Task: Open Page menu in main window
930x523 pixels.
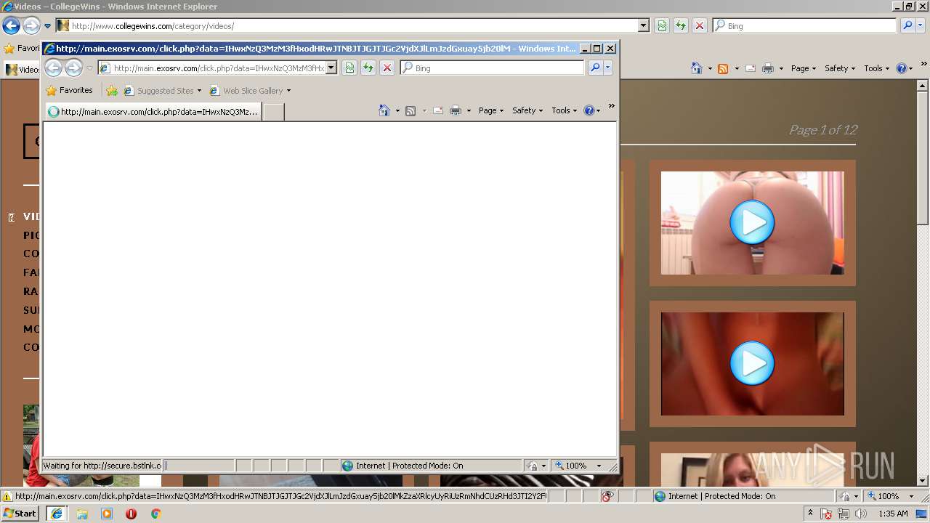Action: (803, 68)
